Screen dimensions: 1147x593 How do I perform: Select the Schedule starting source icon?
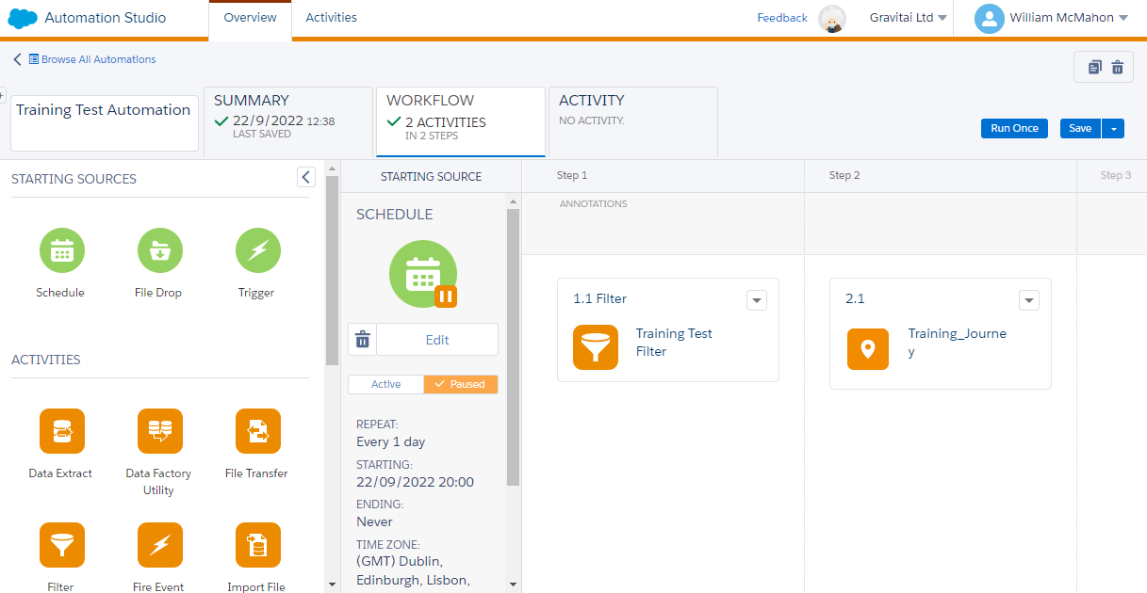(x=60, y=250)
